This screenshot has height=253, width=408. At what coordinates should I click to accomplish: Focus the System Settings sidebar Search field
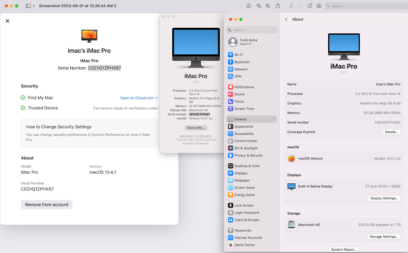[x=252, y=30]
